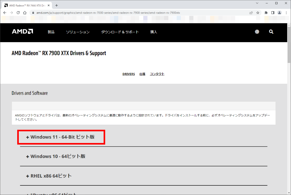
Task: Expand Windows 10 - 64ビット版 section
Action: (x=56, y=156)
